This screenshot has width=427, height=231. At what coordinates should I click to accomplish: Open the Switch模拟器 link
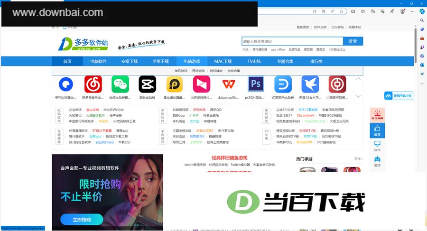tap(240, 165)
